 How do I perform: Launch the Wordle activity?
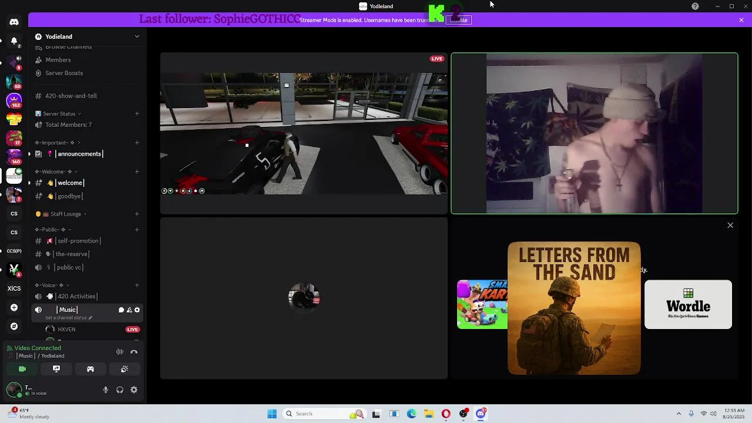pos(688,304)
